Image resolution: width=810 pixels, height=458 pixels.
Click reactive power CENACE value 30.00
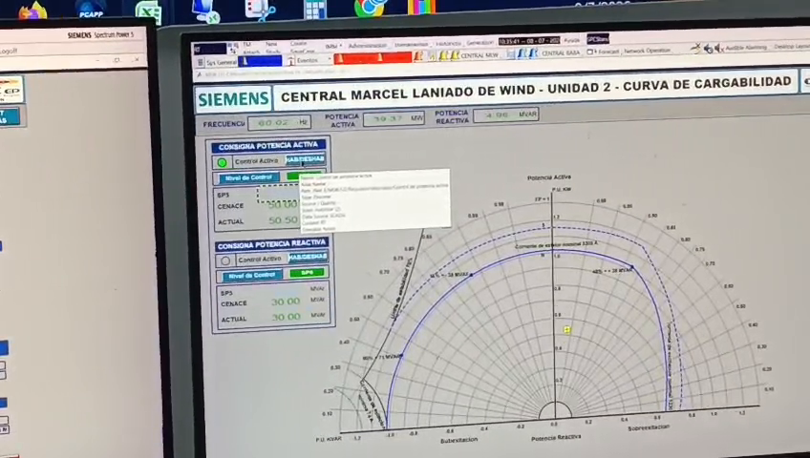point(286,302)
